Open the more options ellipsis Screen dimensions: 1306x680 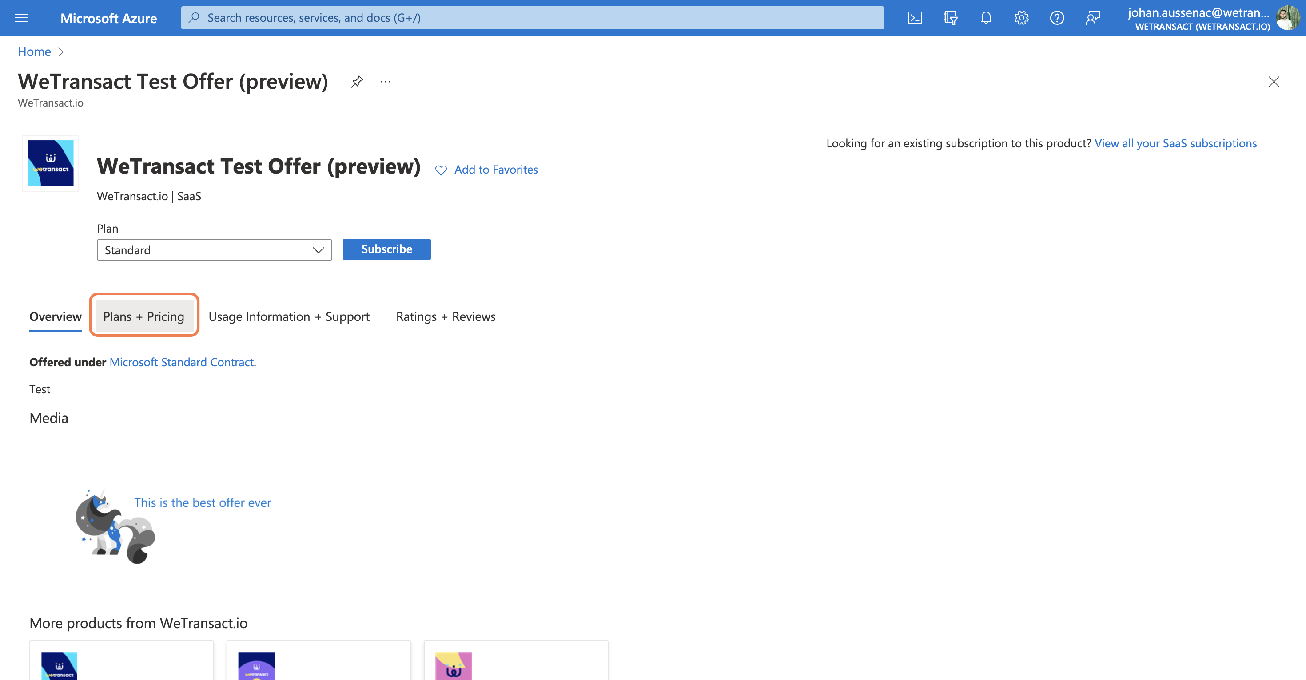pos(385,82)
